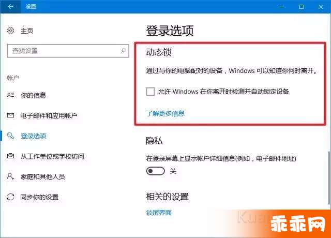
Task: Select 登录选项 in the sidebar
Action: [x=33, y=136]
